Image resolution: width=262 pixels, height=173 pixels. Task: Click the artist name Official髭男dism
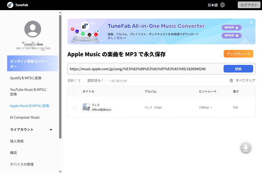102,110
